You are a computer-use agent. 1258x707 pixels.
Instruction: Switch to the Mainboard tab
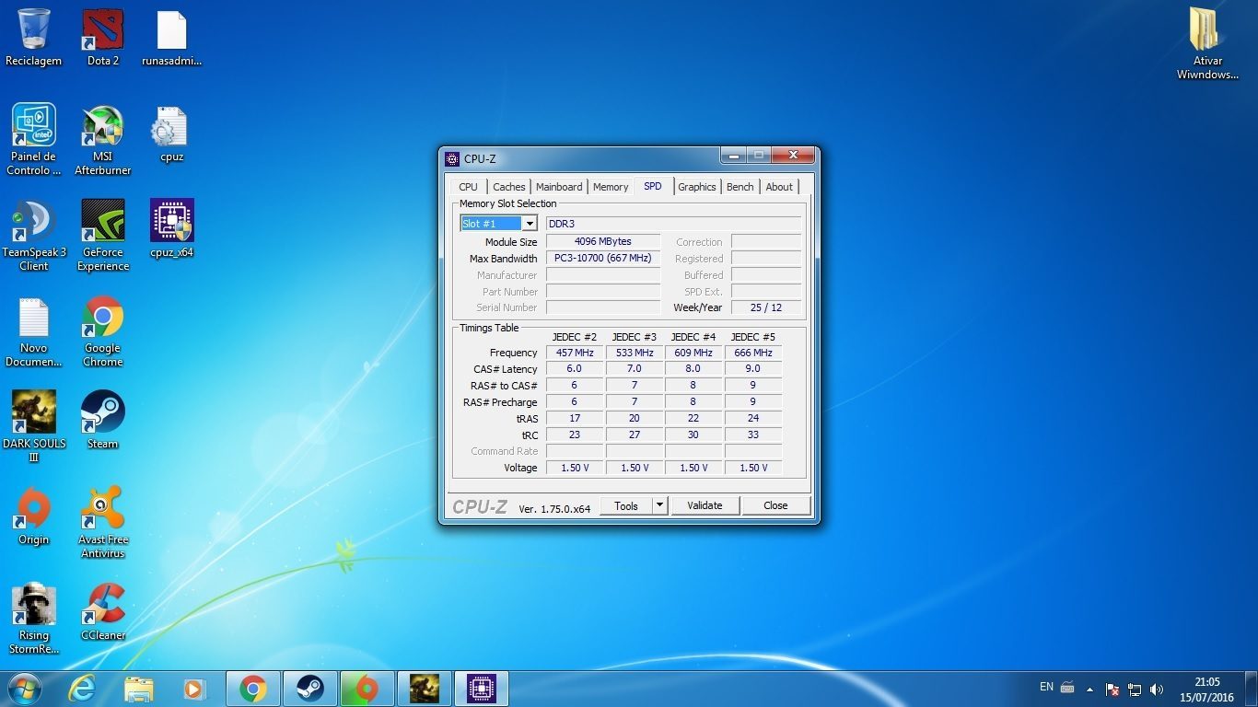click(559, 187)
